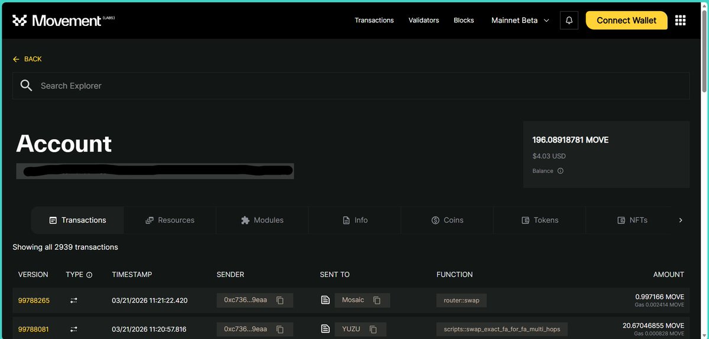Click the TYPE column info icon
Screen dimensions: 709x339
89,275
